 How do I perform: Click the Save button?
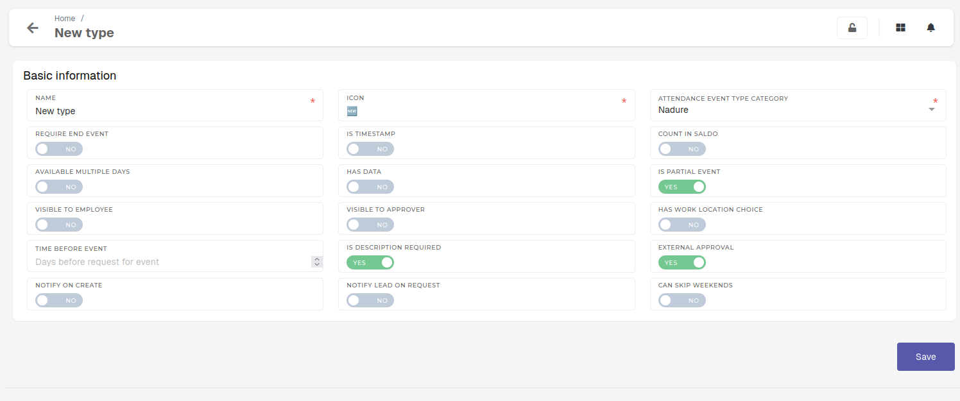[925, 357]
